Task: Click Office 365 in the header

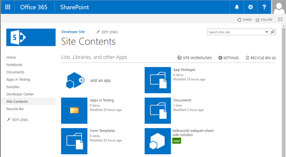Action: pos(34,7)
